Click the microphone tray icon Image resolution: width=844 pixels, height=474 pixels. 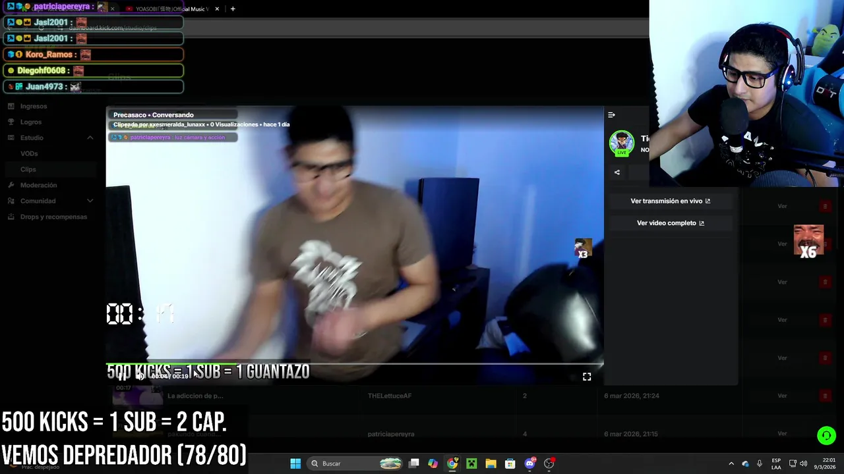point(760,463)
